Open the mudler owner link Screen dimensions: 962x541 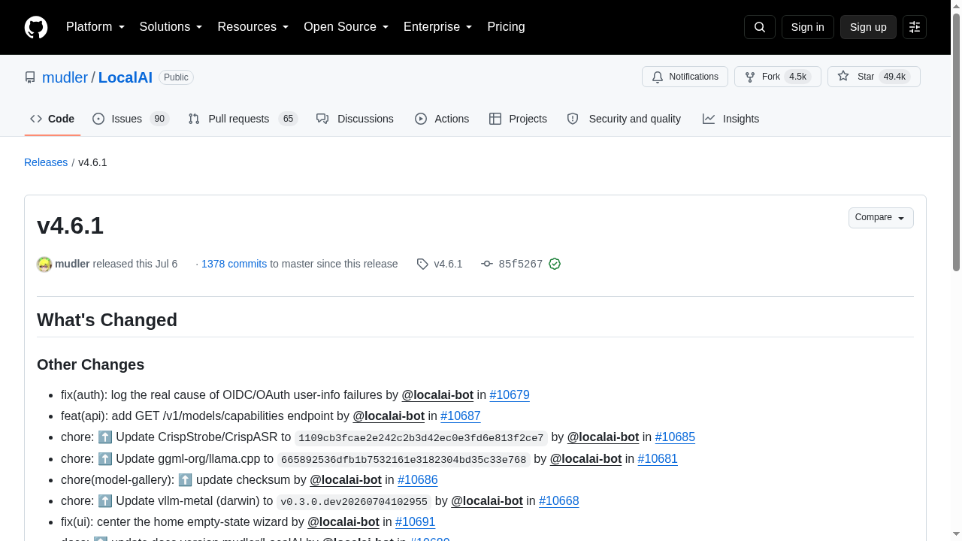pyautogui.click(x=65, y=77)
